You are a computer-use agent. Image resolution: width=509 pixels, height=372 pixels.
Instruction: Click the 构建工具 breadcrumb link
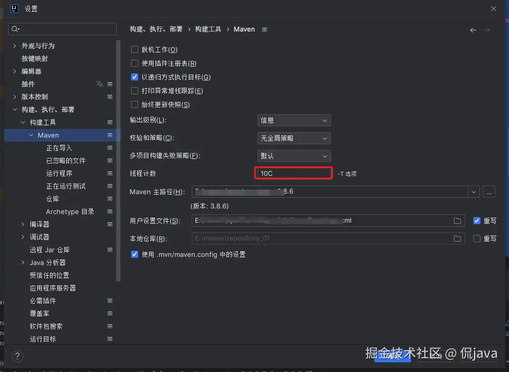[x=208, y=29]
